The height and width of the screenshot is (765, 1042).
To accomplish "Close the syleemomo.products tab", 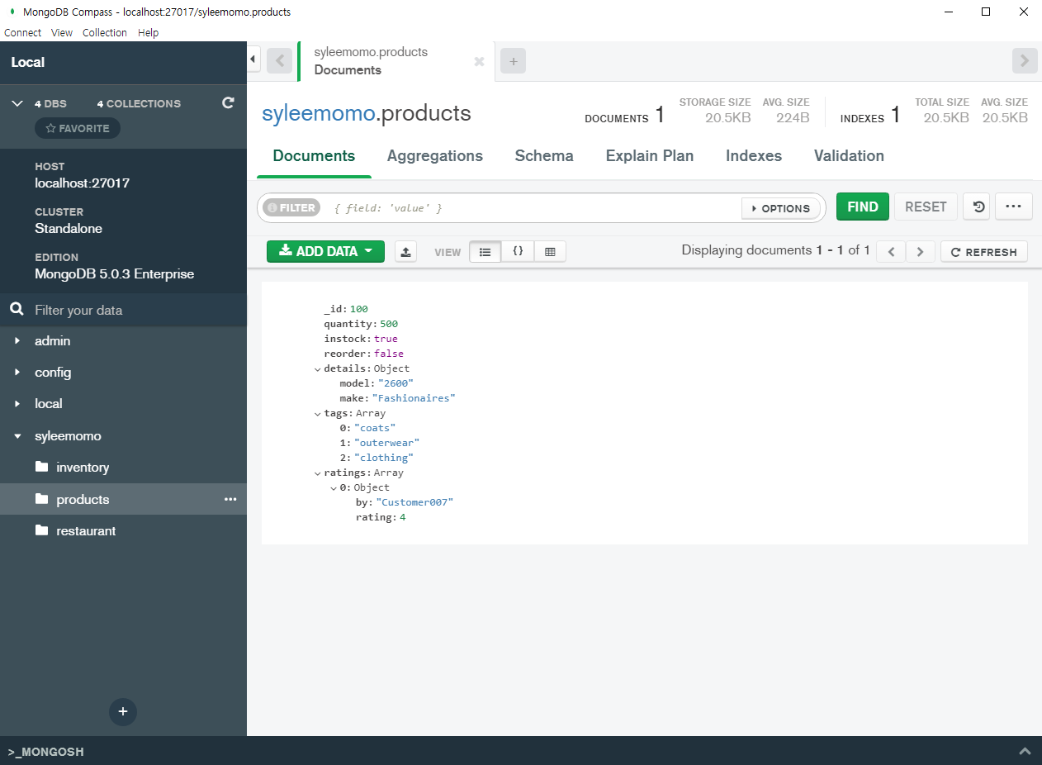I will (479, 61).
